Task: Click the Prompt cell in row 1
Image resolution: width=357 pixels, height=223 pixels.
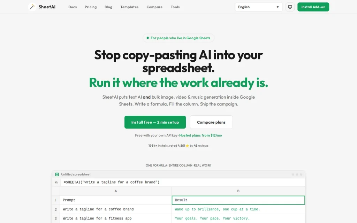Action: tap(116, 200)
